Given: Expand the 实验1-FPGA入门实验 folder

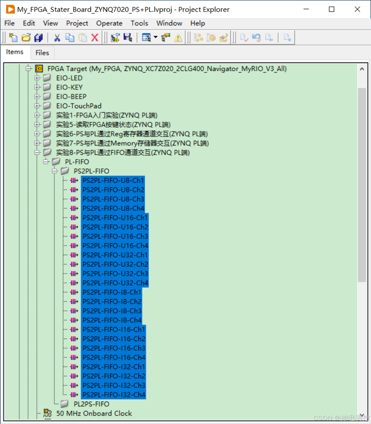Looking at the screenshot, I should (37, 115).
